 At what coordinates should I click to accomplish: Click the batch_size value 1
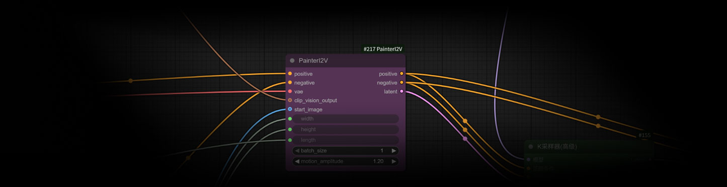(382, 151)
